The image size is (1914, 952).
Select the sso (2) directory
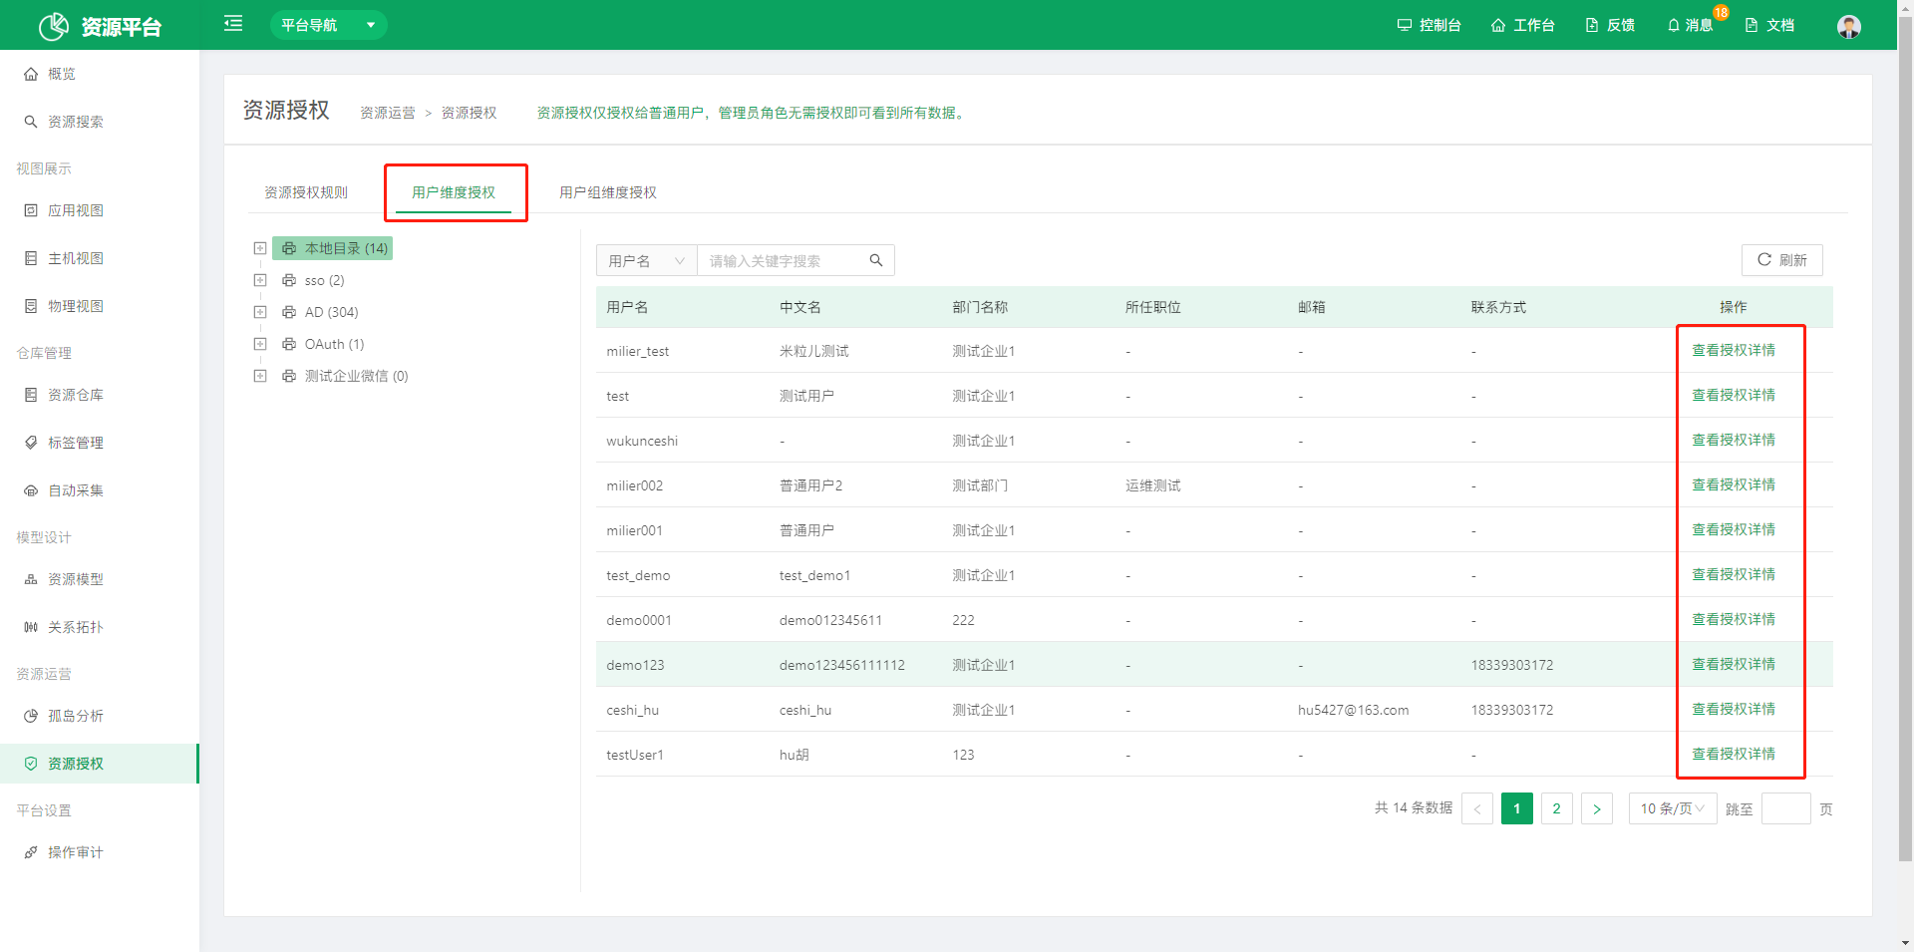pos(313,280)
